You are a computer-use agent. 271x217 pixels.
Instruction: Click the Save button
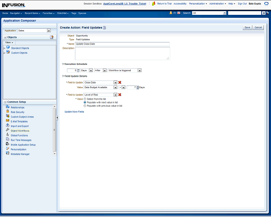(247, 28)
